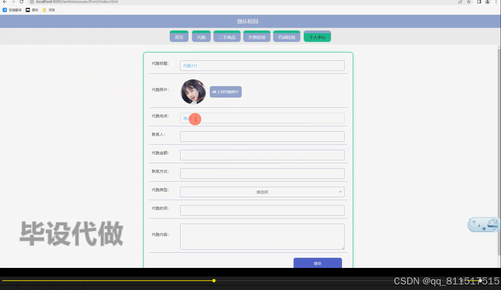The height and width of the screenshot is (290, 501).
Task: Click the moon icon in the input widget
Action: click(479, 226)
